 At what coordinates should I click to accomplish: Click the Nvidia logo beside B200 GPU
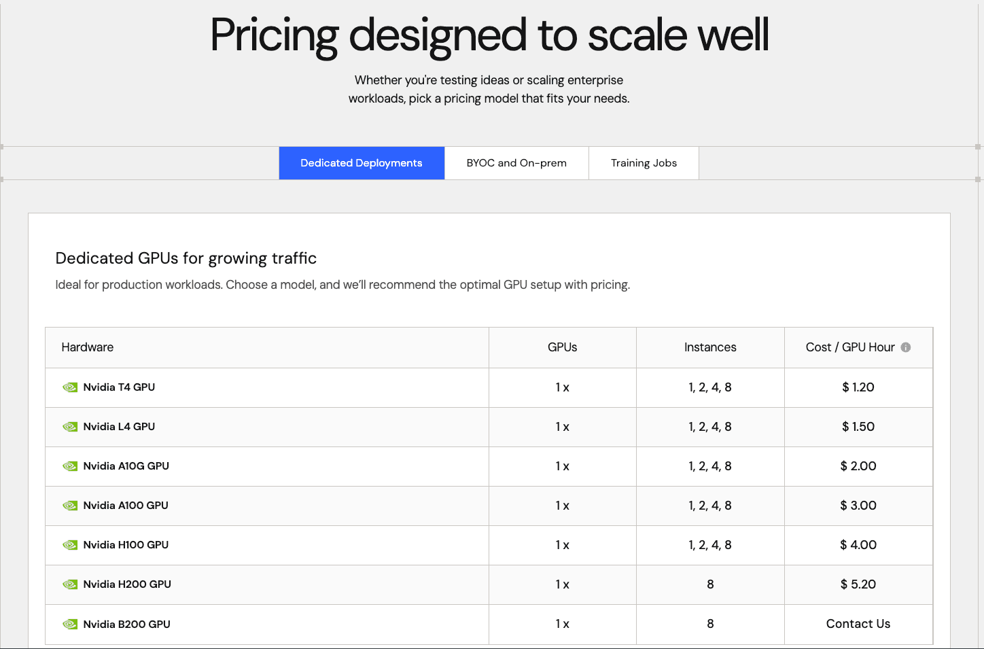tap(70, 624)
